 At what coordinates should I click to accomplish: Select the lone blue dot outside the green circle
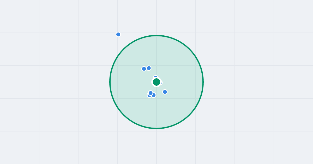click(x=118, y=34)
